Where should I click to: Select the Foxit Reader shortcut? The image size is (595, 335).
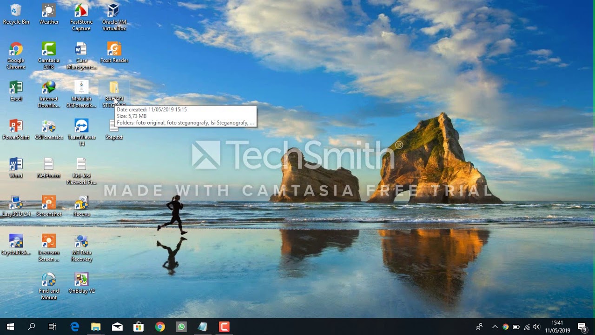[x=114, y=53]
